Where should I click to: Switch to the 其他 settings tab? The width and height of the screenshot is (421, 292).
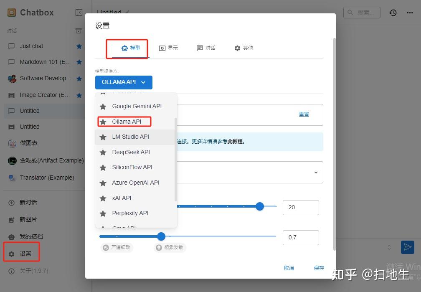pyautogui.click(x=243, y=48)
